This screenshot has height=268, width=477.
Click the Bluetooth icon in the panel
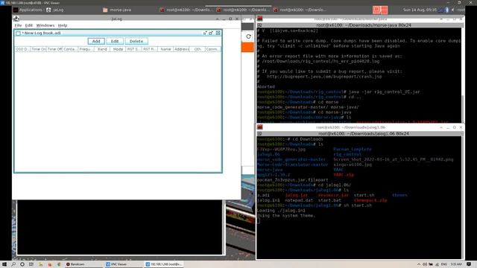click(447, 10)
